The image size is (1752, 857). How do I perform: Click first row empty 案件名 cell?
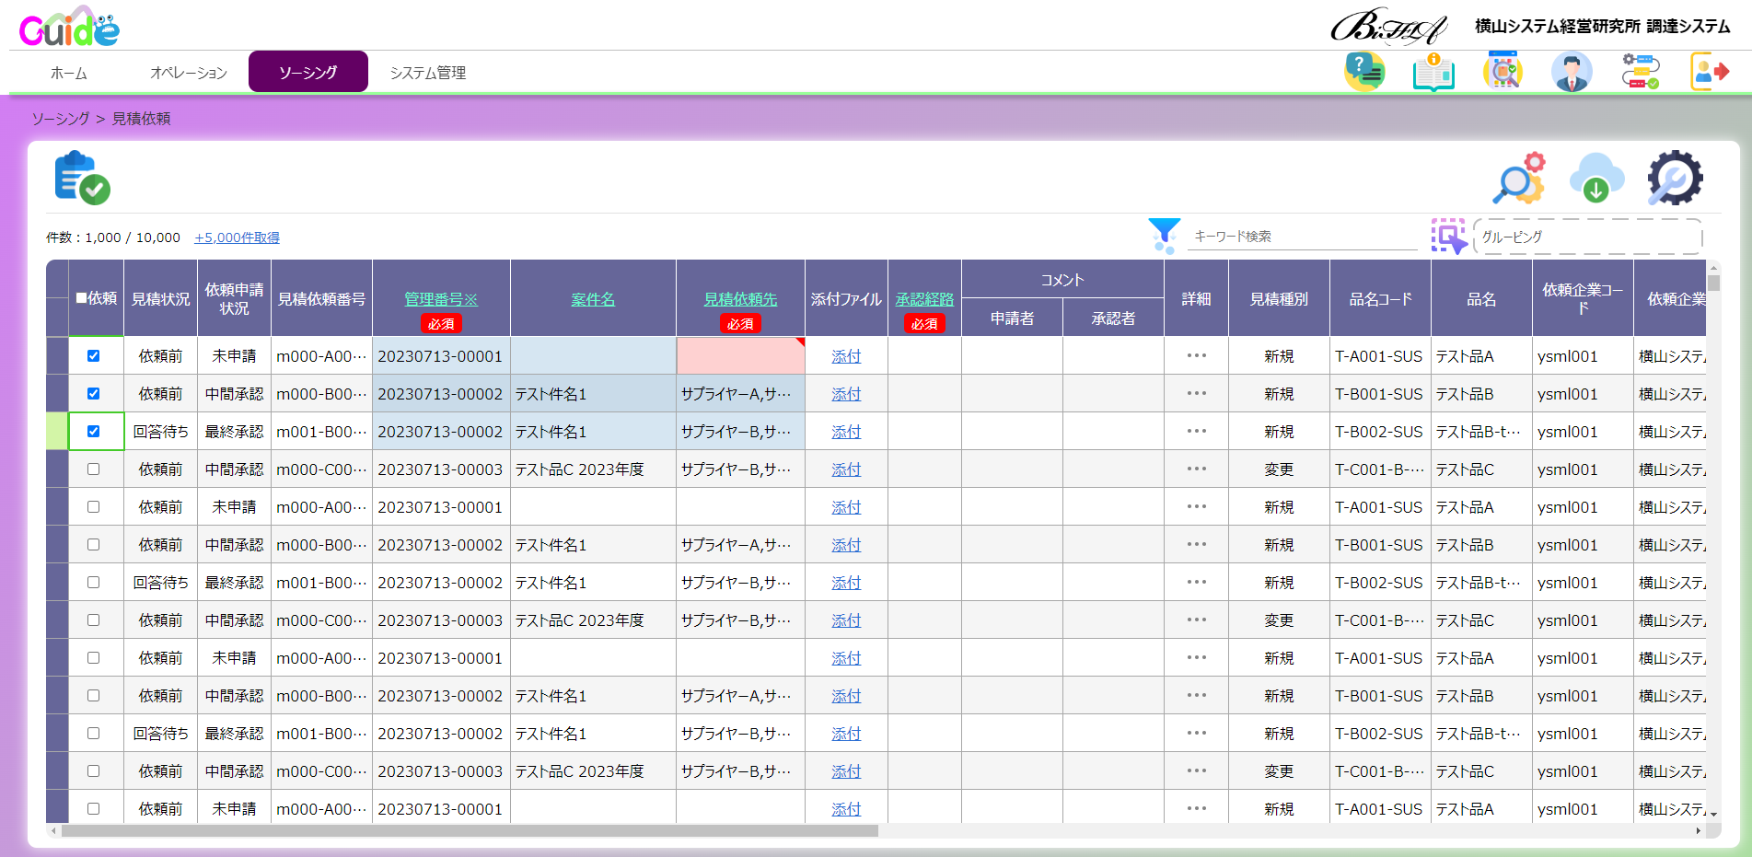point(593,355)
